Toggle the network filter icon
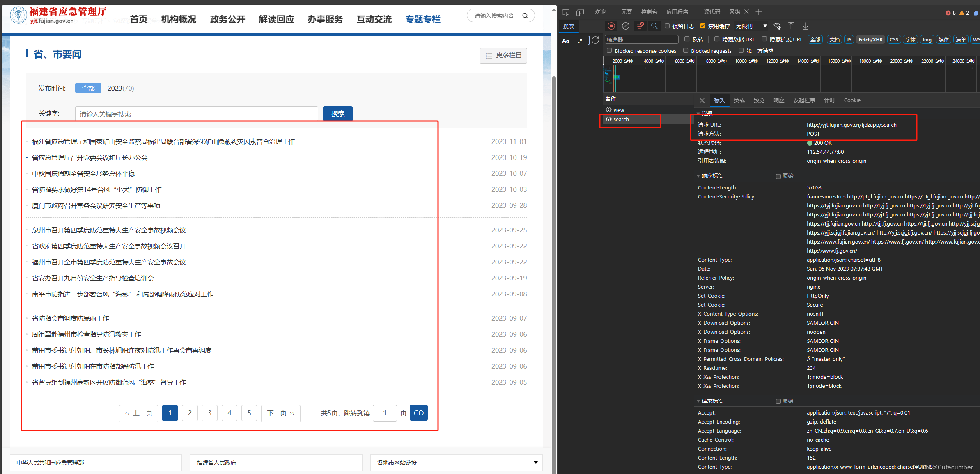The width and height of the screenshot is (980, 474). [640, 26]
